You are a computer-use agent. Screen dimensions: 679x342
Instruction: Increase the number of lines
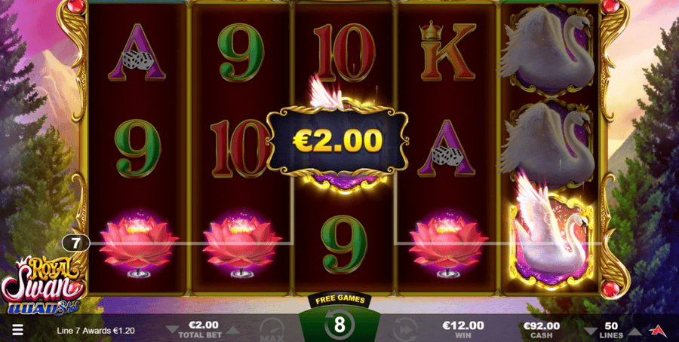click(x=634, y=331)
